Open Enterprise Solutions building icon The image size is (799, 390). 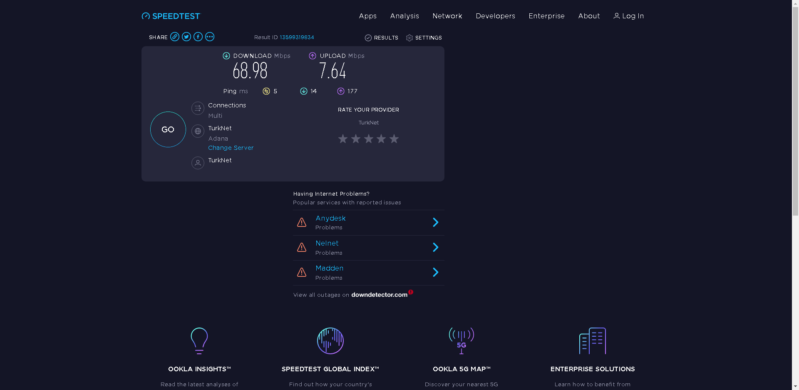[x=593, y=341]
